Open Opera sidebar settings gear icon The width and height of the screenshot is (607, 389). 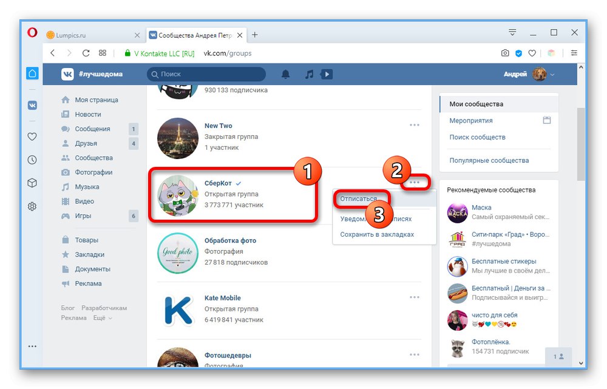32,206
